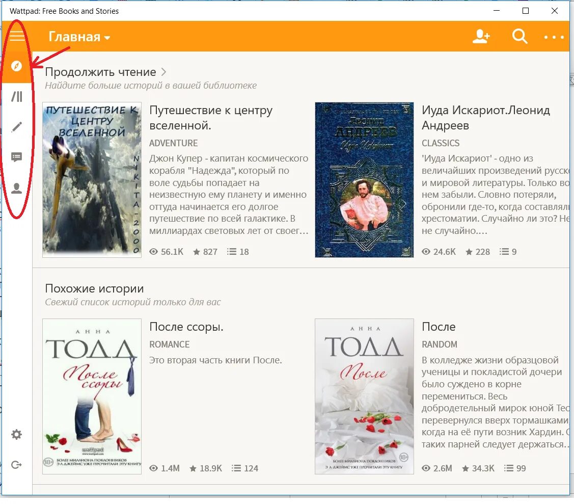Image resolution: width=574 pixels, height=504 pixels.
Task: Open the Messages chat bubble icon in sidebar
Action: (x=16, y=157)
